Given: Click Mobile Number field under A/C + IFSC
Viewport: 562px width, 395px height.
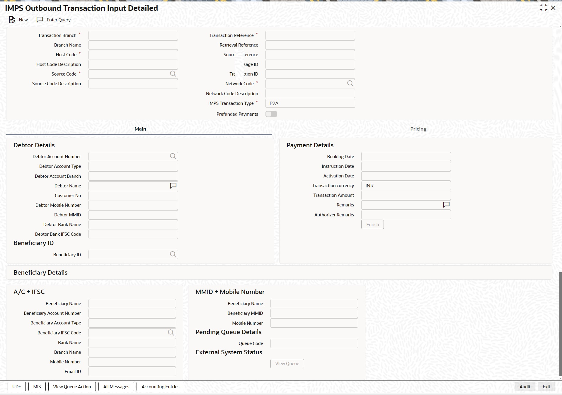Looking at the screenshot, I should tap(132, 362).
